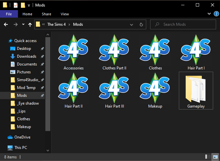The image size is (220, 161).
Task: Select the Hair Part I item
Action: click(x=196, y=52)
